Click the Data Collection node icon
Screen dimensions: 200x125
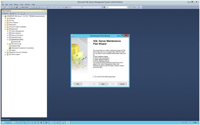10,33
